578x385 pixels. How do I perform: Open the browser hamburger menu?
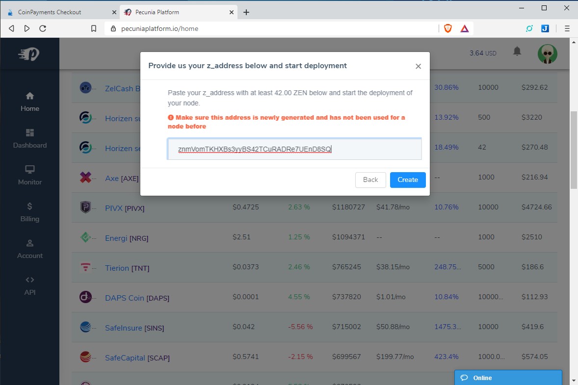[x=567, y=28]
